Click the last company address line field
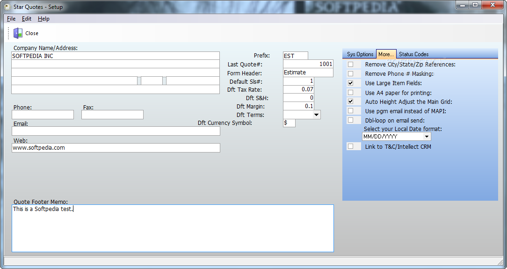The image size is (507, 269). tap(116, 89)
